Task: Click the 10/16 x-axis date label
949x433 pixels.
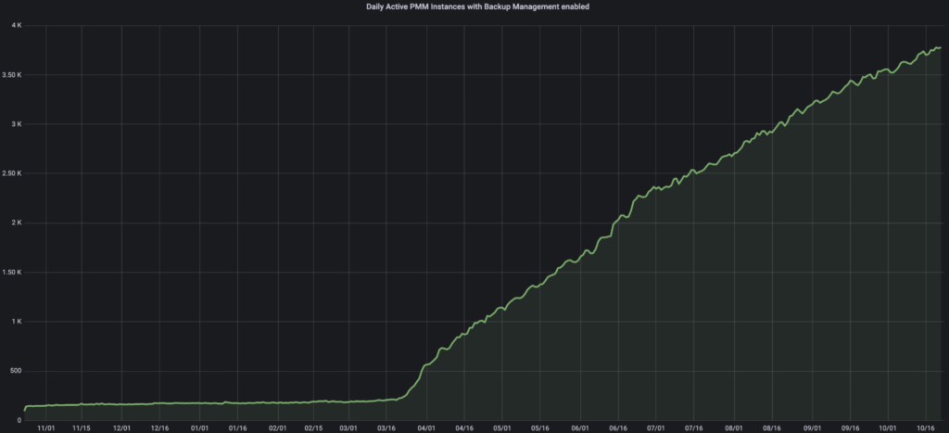Action: [x=926, y=427]
